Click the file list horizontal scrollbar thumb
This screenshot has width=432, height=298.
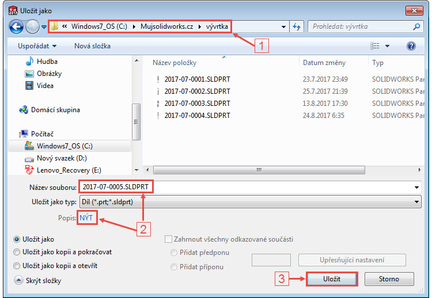point(259,170)
